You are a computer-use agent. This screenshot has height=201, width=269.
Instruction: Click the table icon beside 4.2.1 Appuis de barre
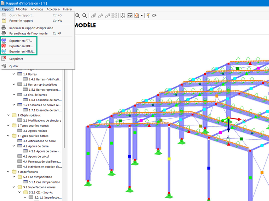click(x=25, y=151)
